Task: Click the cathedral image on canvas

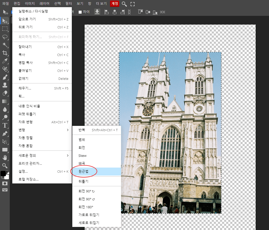Action: tap(170, 133)
